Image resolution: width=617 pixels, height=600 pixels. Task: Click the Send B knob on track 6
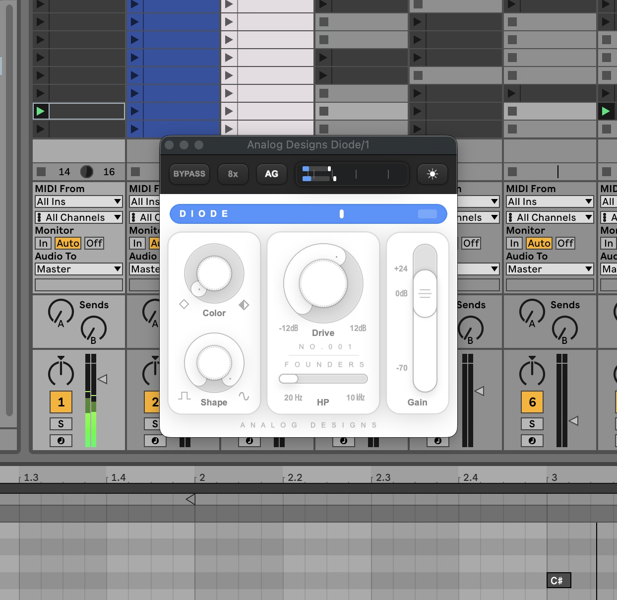tap(564, 330)
